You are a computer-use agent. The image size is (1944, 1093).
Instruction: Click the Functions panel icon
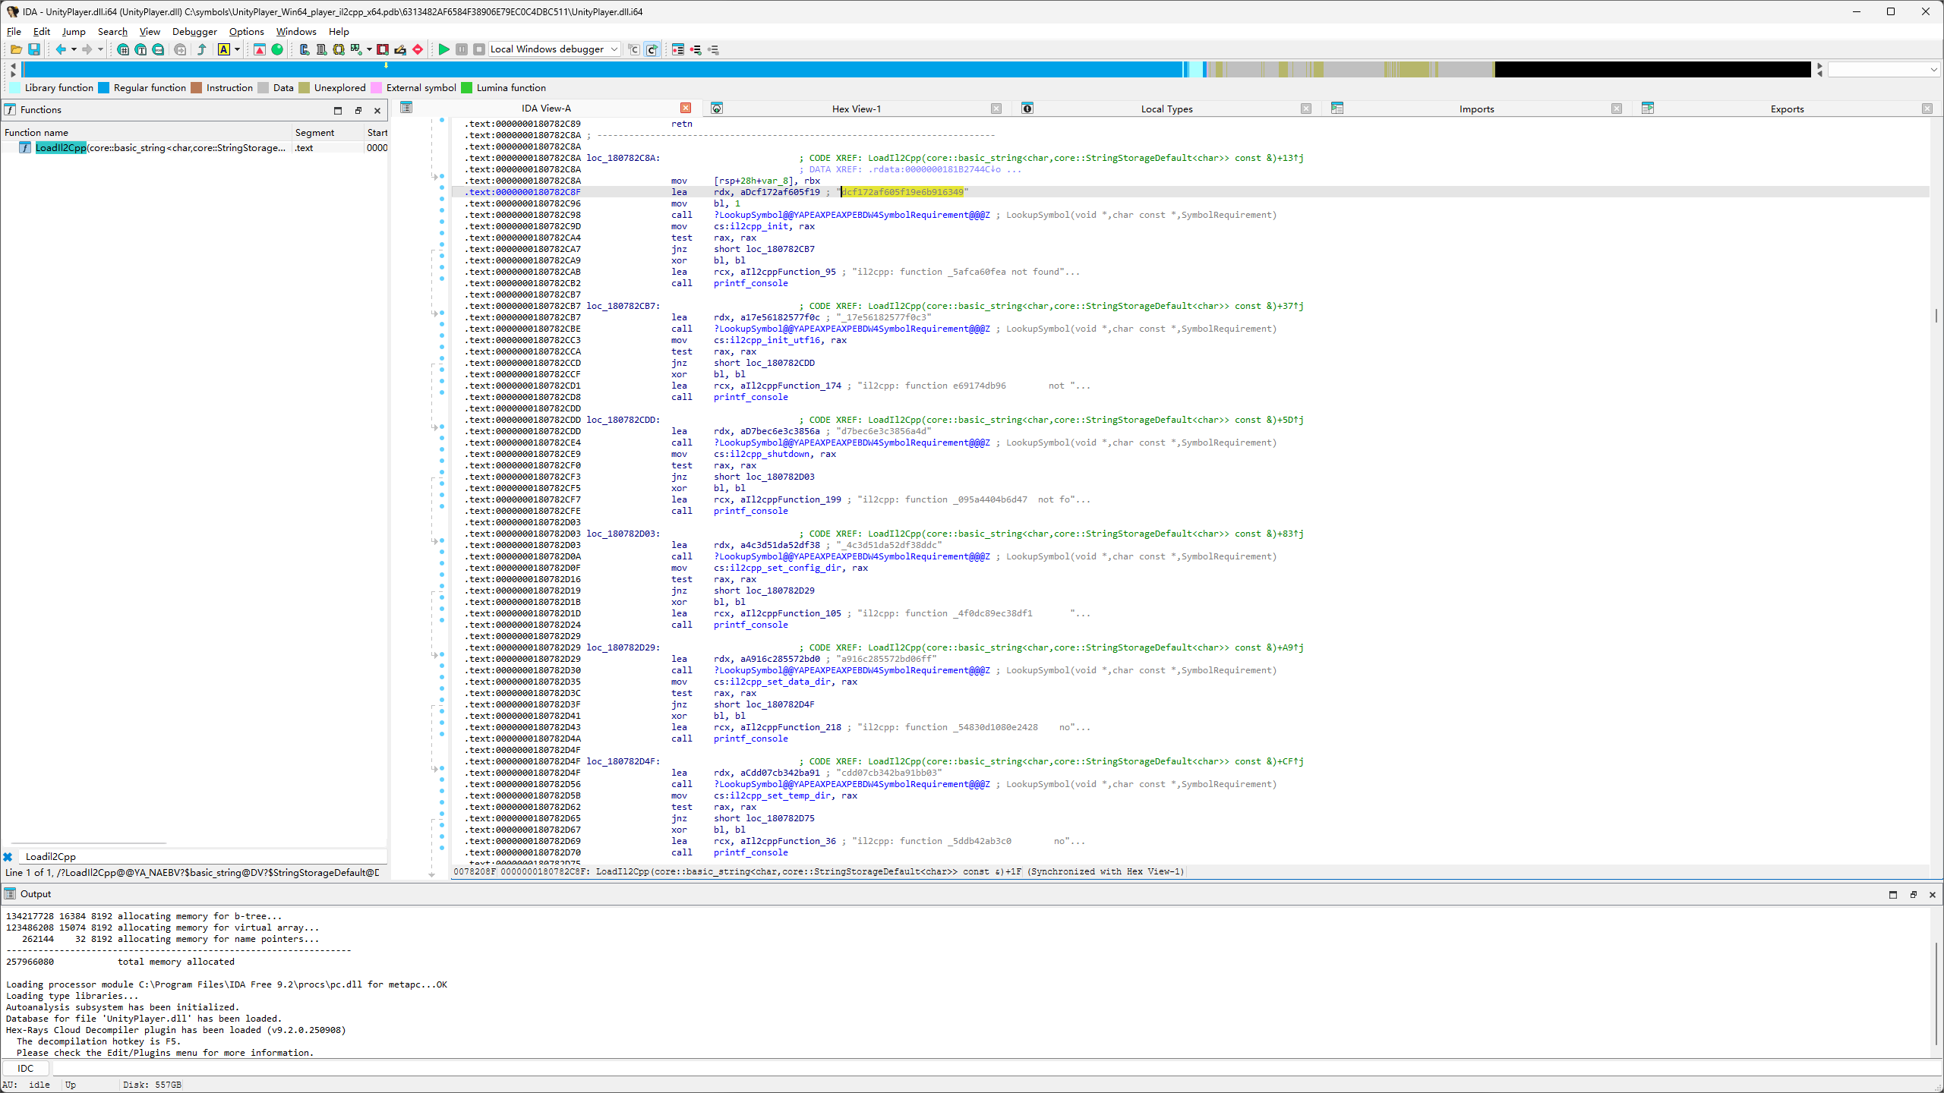(10, 109)
